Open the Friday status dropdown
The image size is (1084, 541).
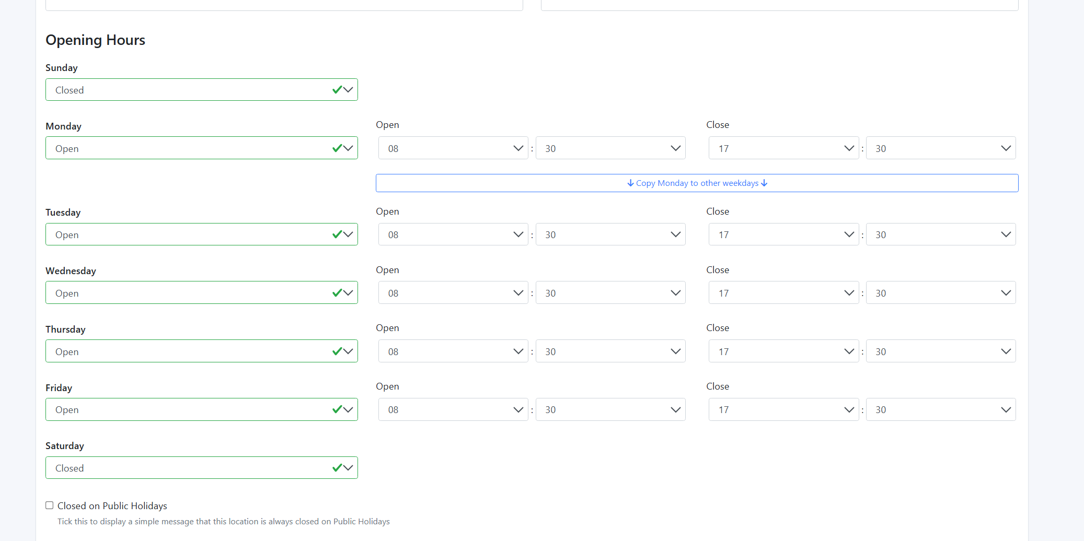tap(201, 410)
